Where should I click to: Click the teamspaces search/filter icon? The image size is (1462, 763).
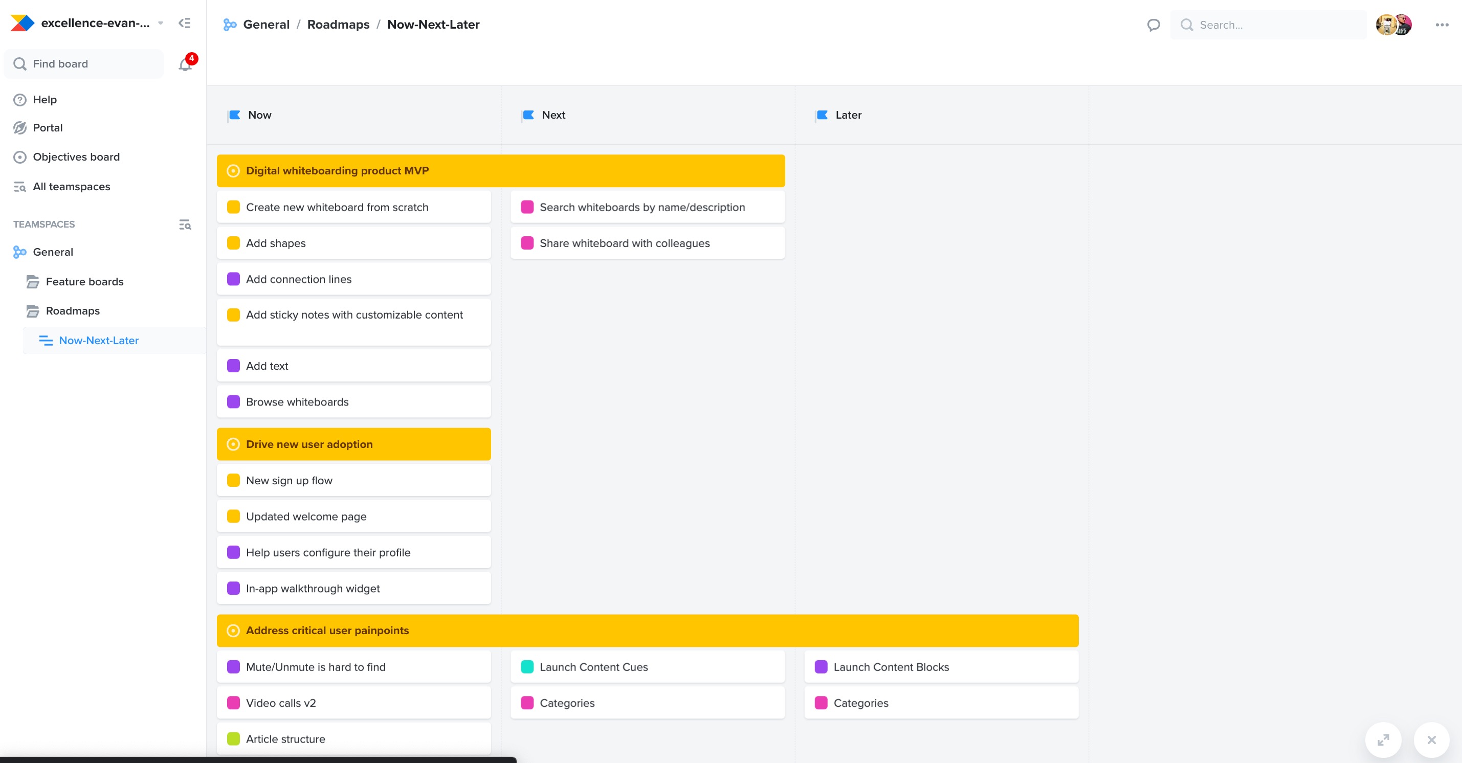click(x=185, y=225)
